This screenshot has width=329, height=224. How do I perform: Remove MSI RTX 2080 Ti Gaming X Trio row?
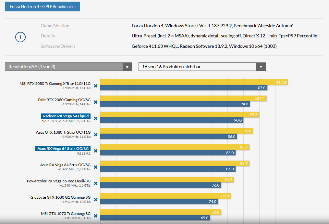point(96,86)
